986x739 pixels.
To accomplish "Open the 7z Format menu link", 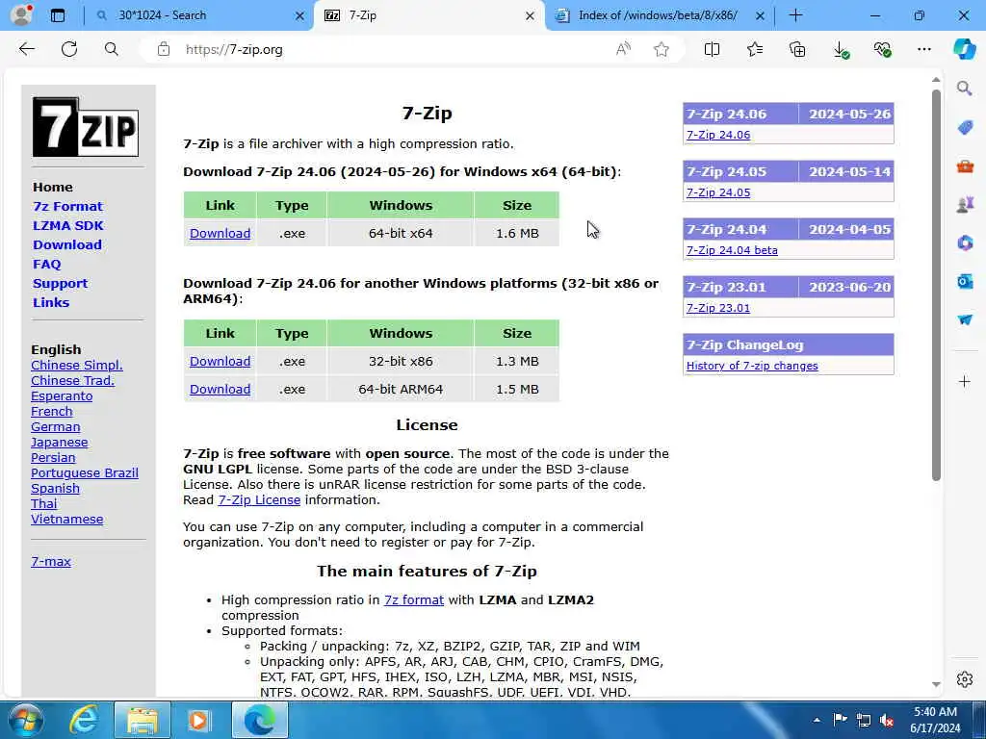I will [68, 206].
